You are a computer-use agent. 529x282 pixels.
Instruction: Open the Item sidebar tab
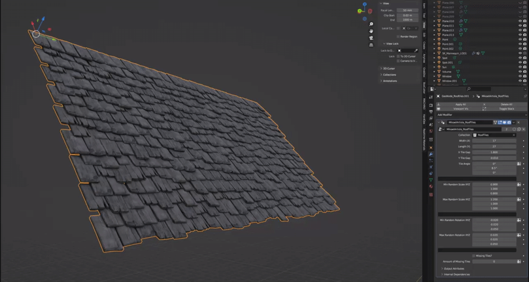pyautogui.click(x=424, y=5)
